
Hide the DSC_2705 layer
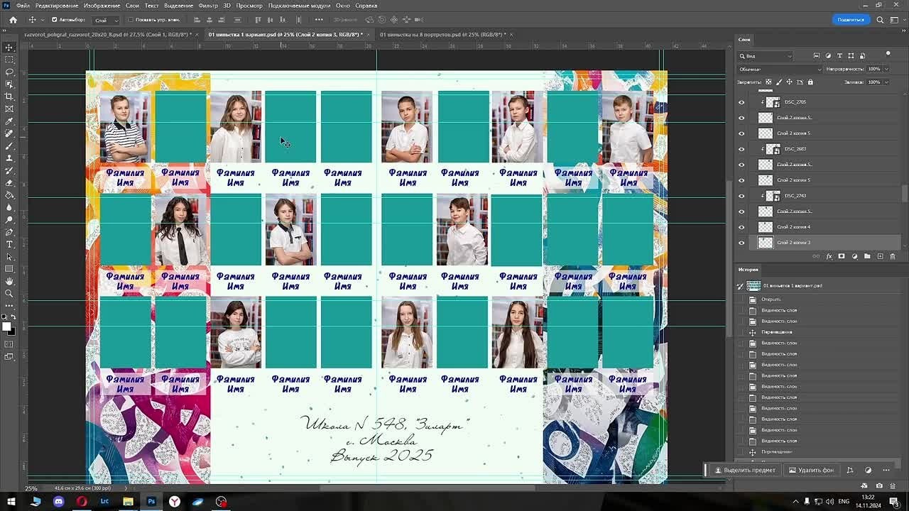(x=741, y=102)
